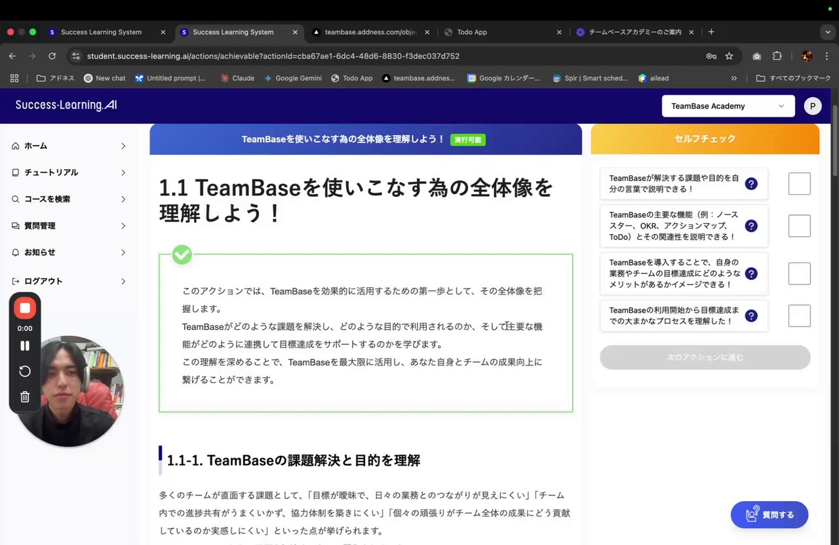Click the 質問する button
This screenshot has width=839, height=545.
tap(770, 515)
